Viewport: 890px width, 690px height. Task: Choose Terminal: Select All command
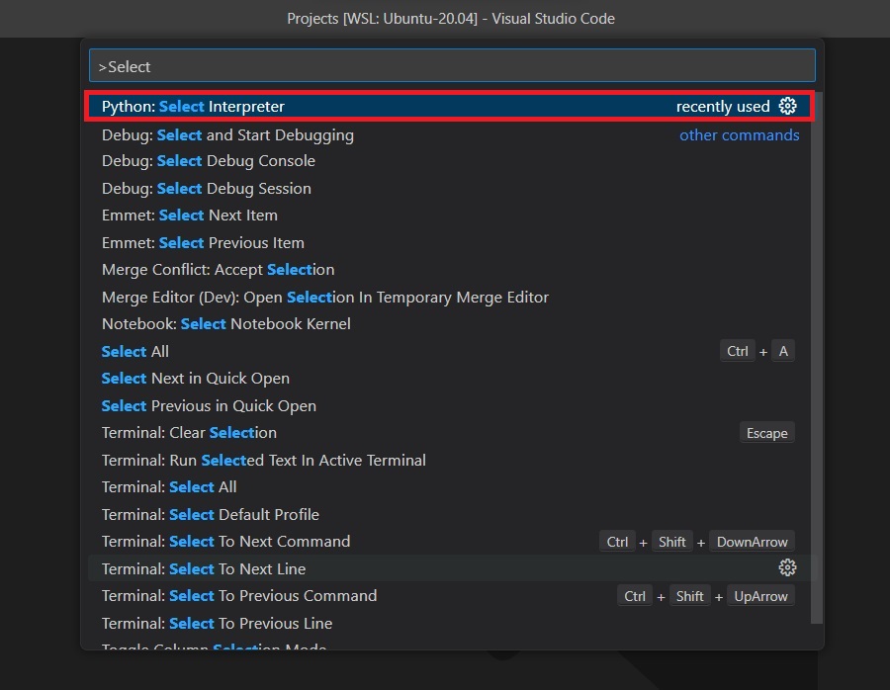coord(450,487)
